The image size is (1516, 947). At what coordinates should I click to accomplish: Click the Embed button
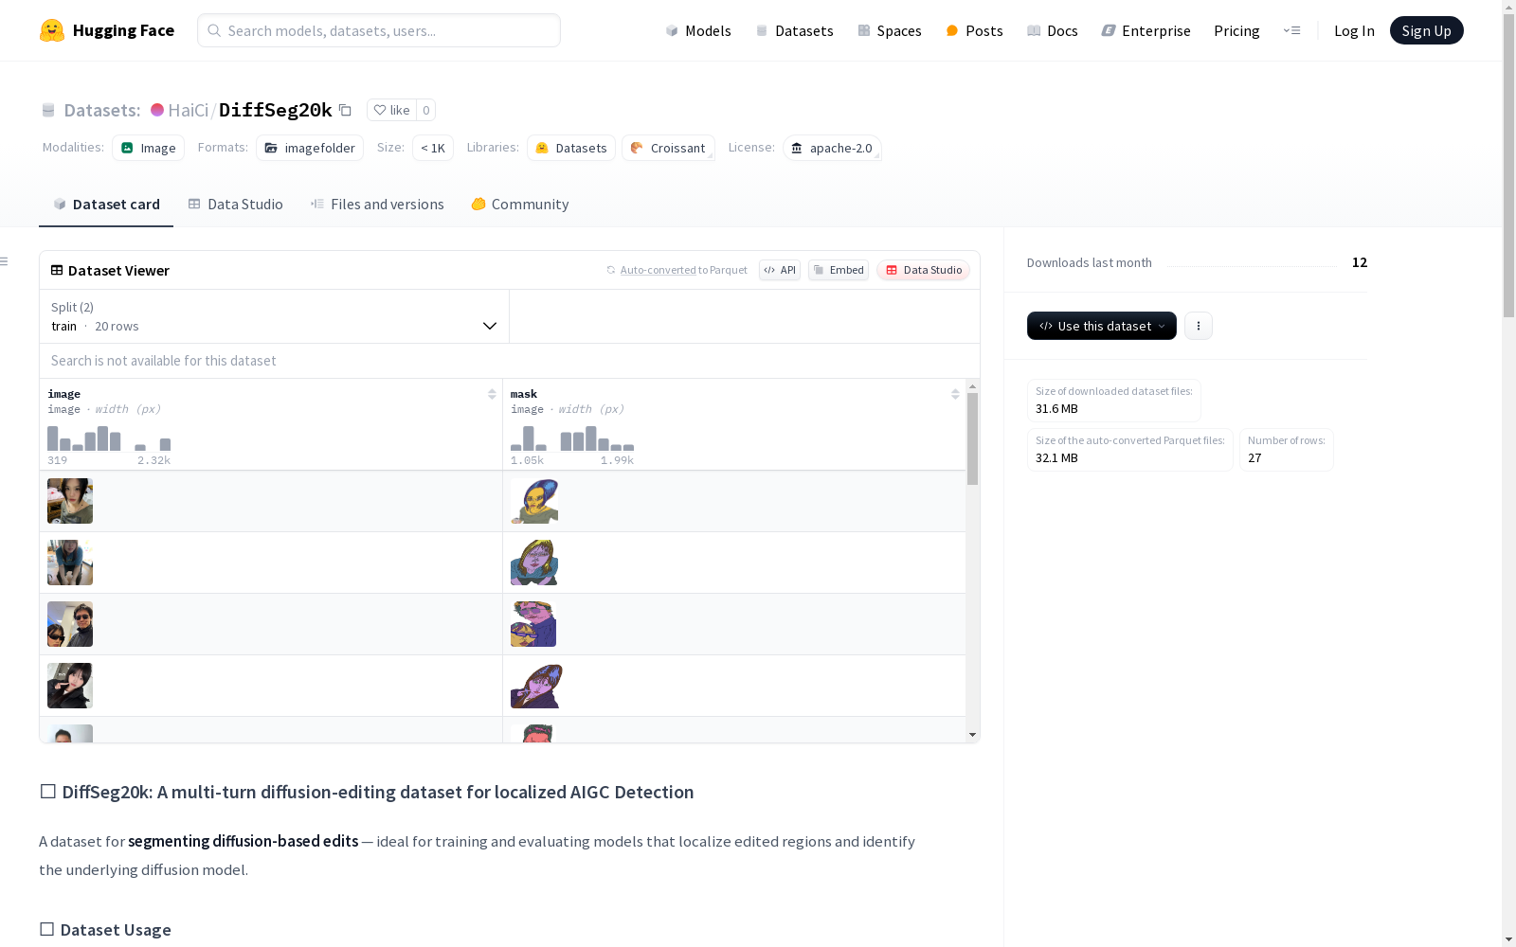pyautogui.click(x=839, y=270)
